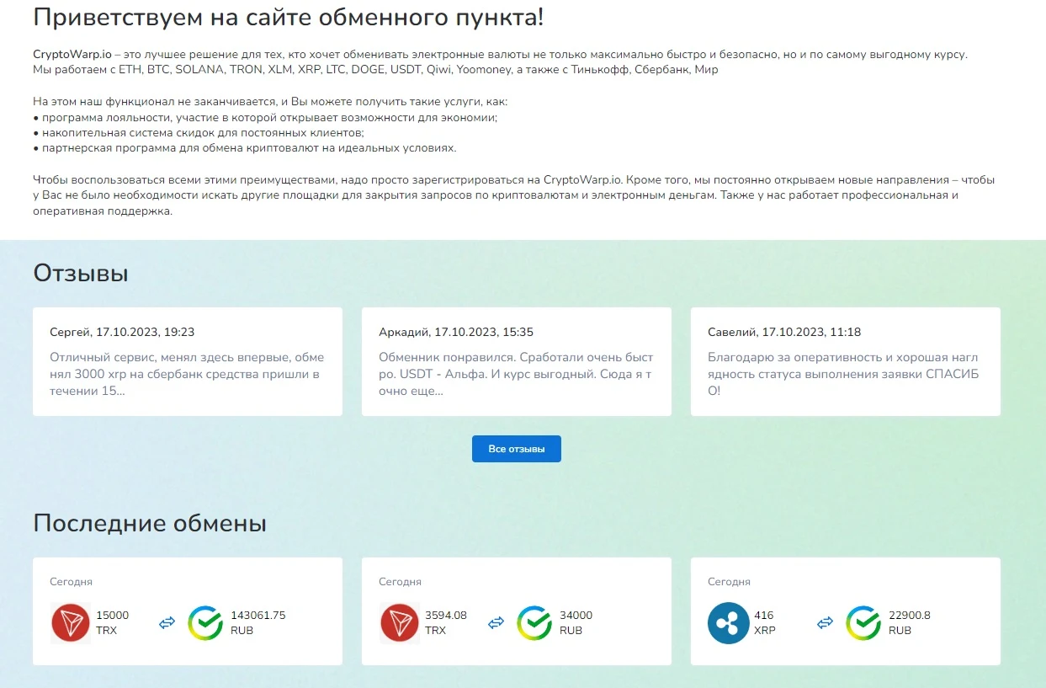Screen dimensions: 1046x688
Task: Open Saveliy's review text "Благодарю за оперативность"
Action: [844, 374]
